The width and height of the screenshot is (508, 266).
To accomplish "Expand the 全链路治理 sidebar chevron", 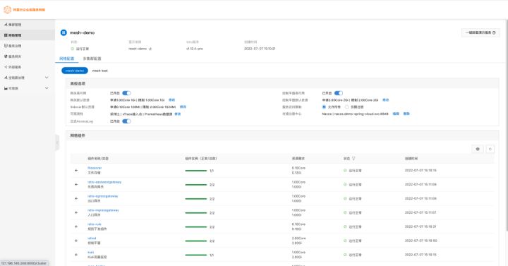I will pos(47,78).
